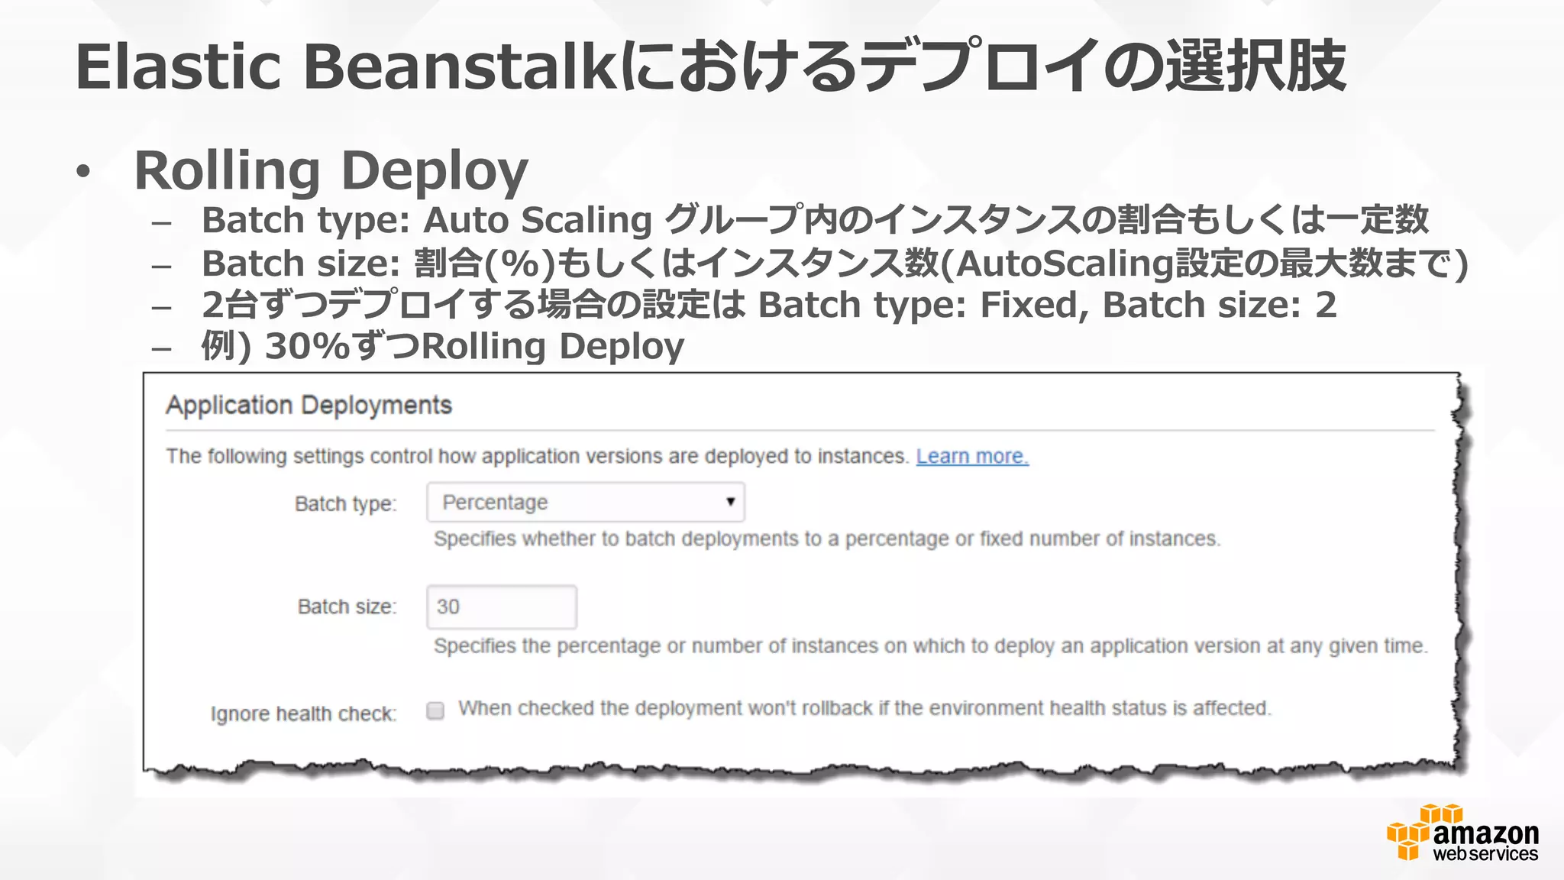Enable the Ignore health check checkbox
The width and height of the screenshot is (1564, 880).
point(435,711)
